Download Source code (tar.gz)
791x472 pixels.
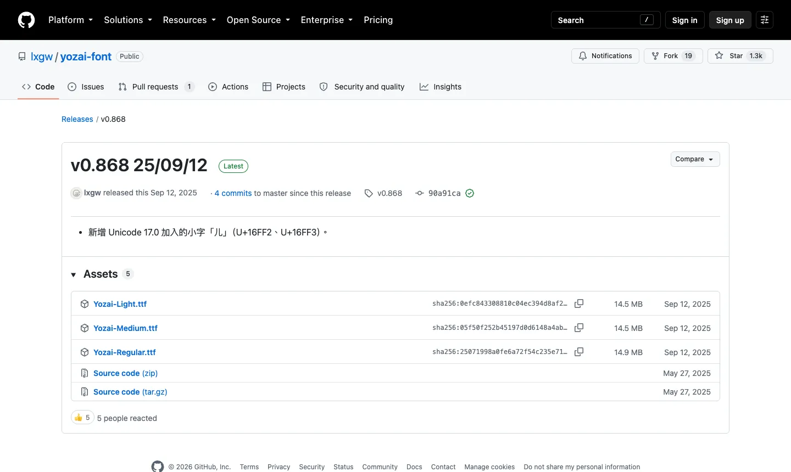[130, 392]
